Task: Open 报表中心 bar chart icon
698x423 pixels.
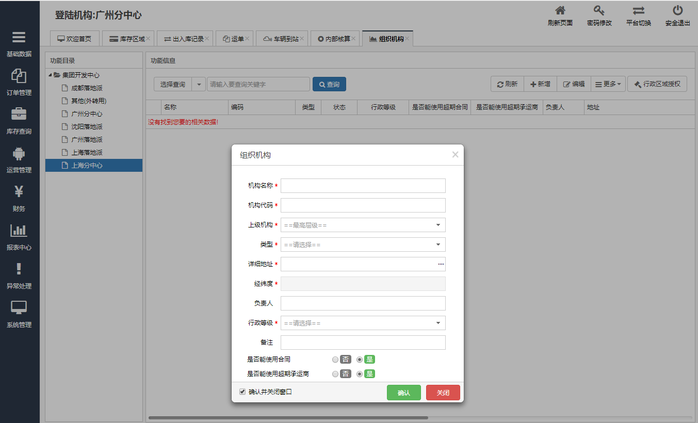Action: click(x=19, y=231)
